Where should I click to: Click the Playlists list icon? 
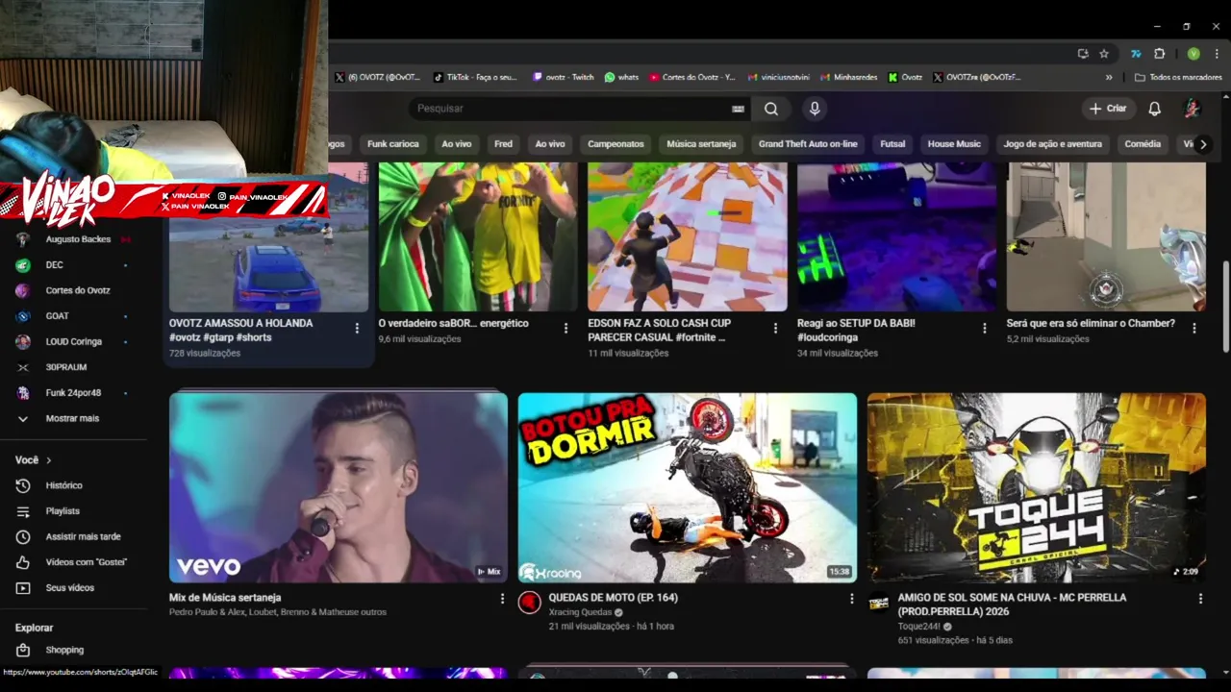click(23, 511)
